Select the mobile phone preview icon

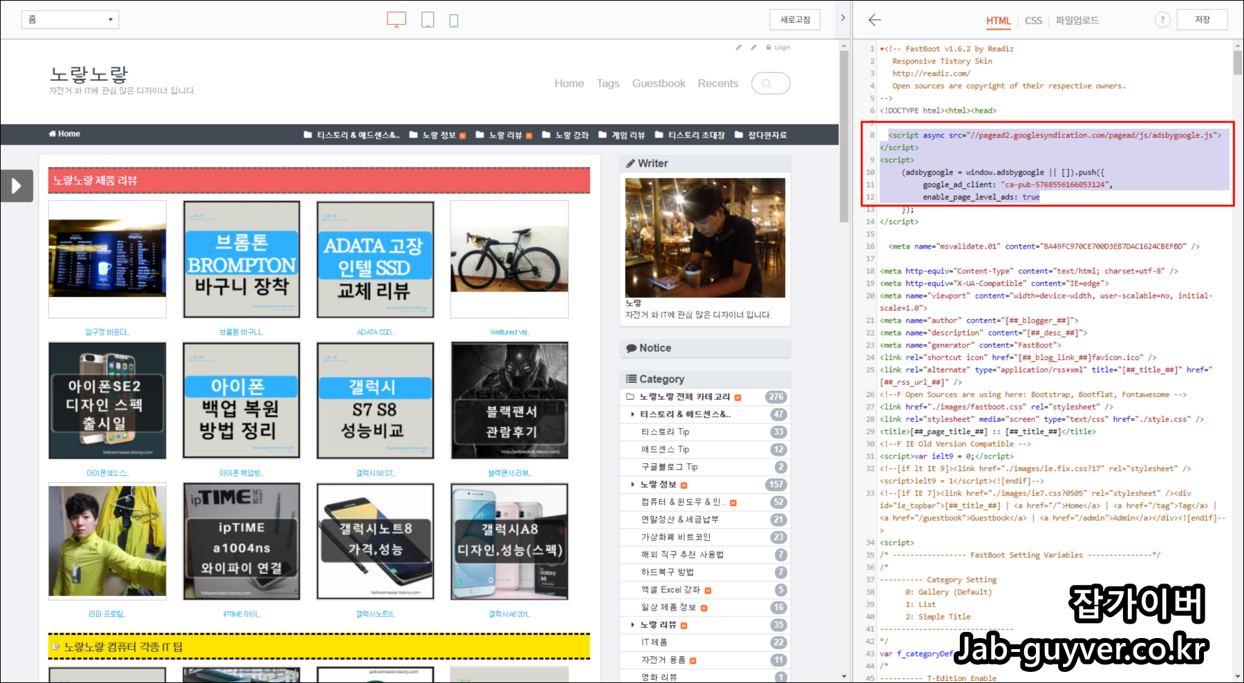[454, 21]
